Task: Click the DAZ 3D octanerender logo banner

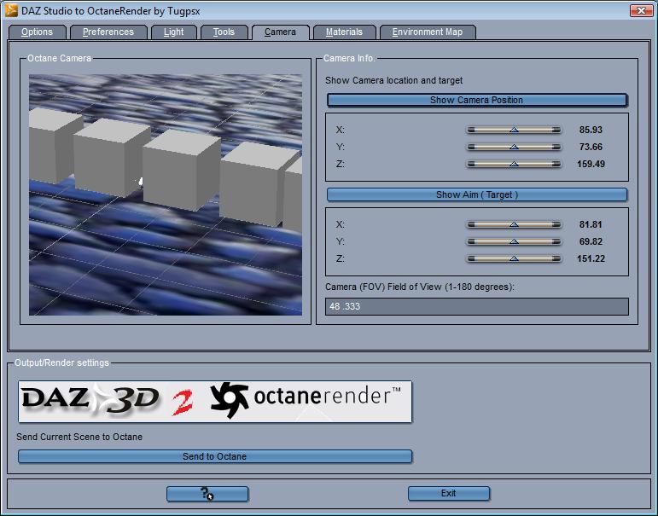Action: tap(215, 402)
